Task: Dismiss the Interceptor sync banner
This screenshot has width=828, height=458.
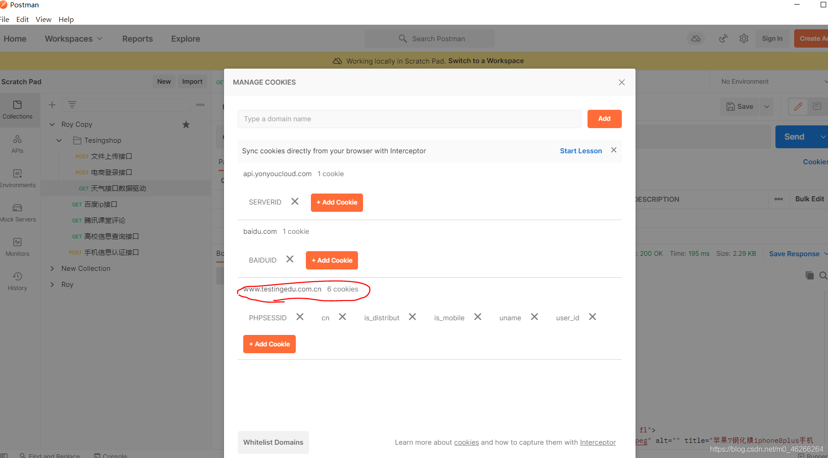Action: 614,150
